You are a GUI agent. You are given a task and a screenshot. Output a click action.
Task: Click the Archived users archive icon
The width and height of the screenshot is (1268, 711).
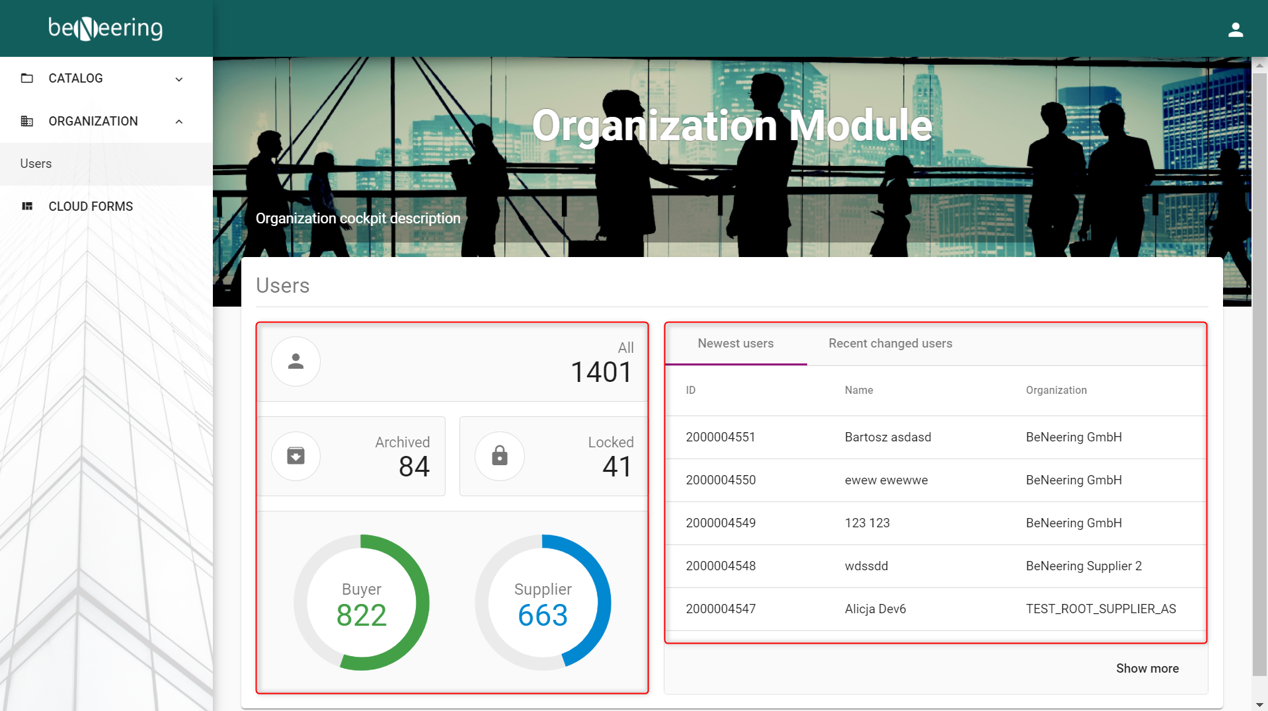coord(296,456)
